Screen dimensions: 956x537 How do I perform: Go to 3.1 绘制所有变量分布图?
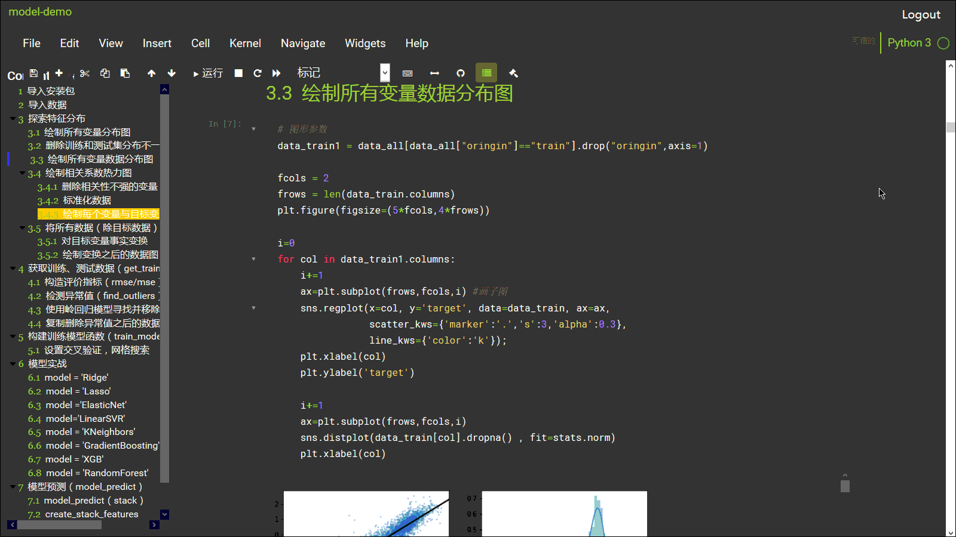pos(79,132)
